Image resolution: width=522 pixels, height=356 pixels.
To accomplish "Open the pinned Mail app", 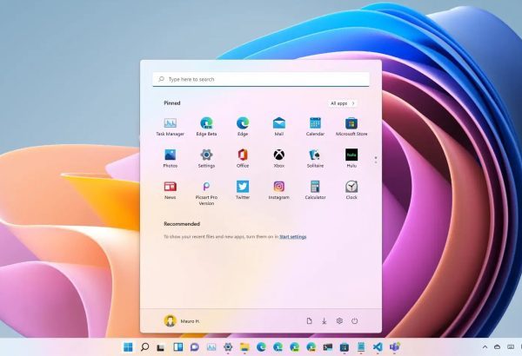I will (x=279, y=127).
